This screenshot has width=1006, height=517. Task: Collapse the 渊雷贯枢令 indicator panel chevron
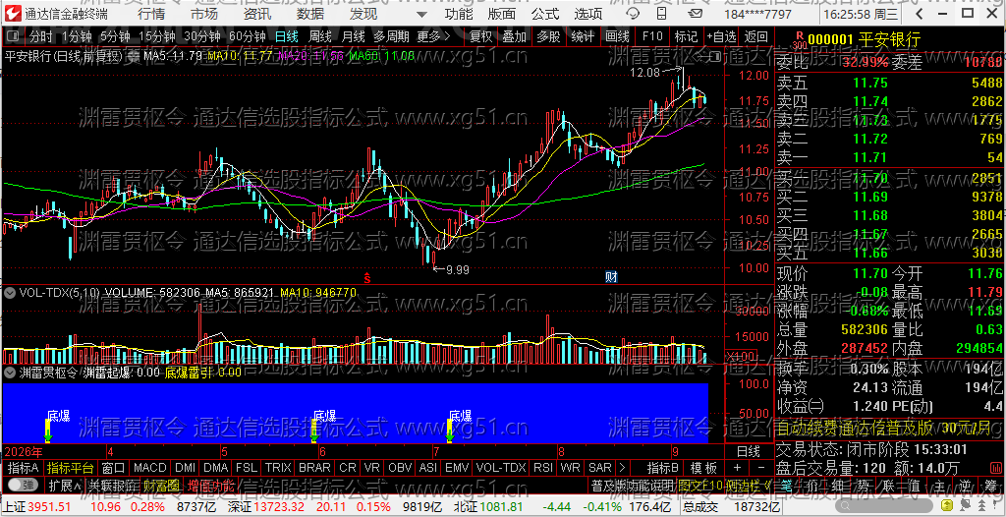pyautogui.click(x=10, y=372)
